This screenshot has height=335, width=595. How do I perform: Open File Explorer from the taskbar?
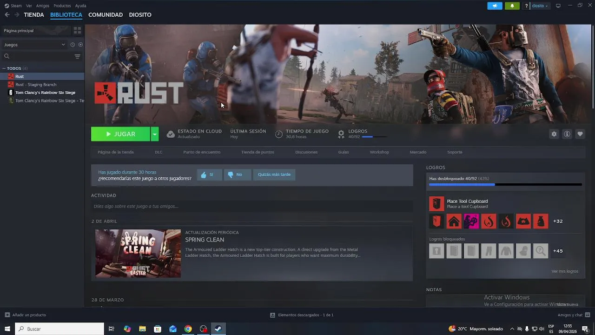click(142, 329)
